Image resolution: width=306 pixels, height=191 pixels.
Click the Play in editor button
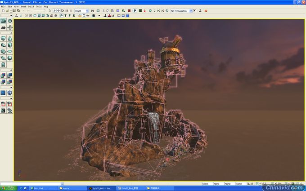(x=194, y=11)
